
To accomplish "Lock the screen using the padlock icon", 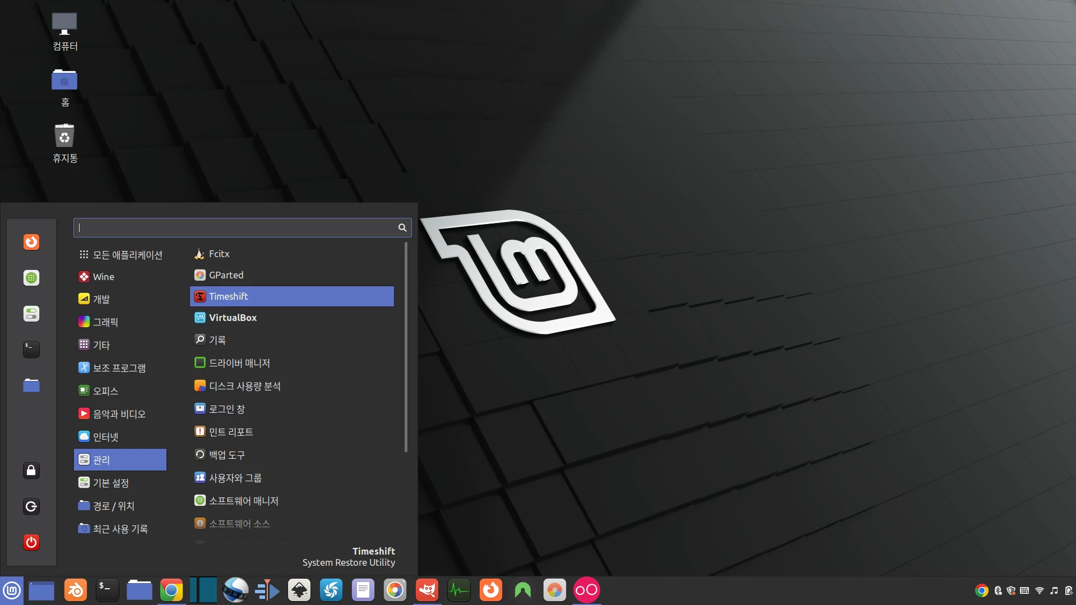I will pyautogui.click(x=31, y=471).
